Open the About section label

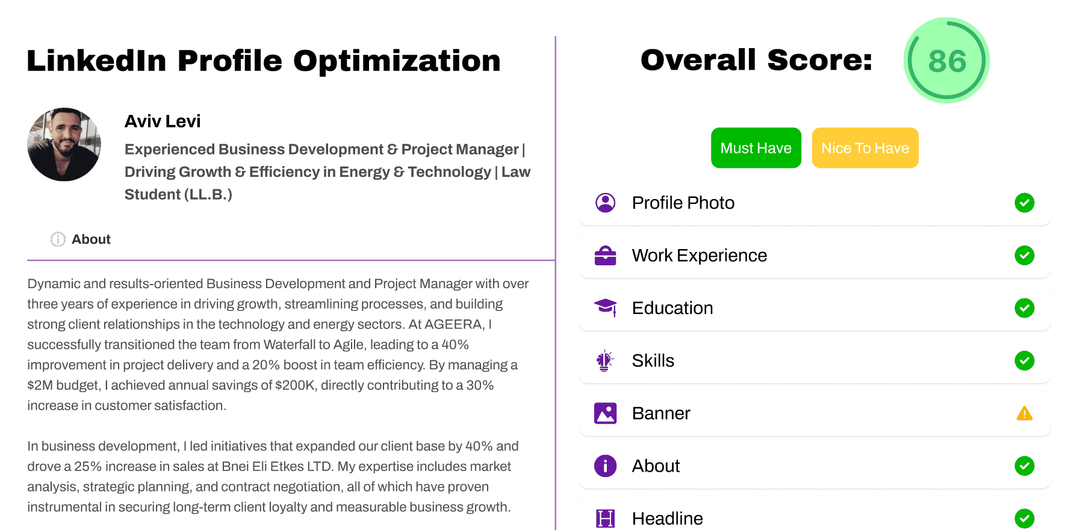[91, 239]
